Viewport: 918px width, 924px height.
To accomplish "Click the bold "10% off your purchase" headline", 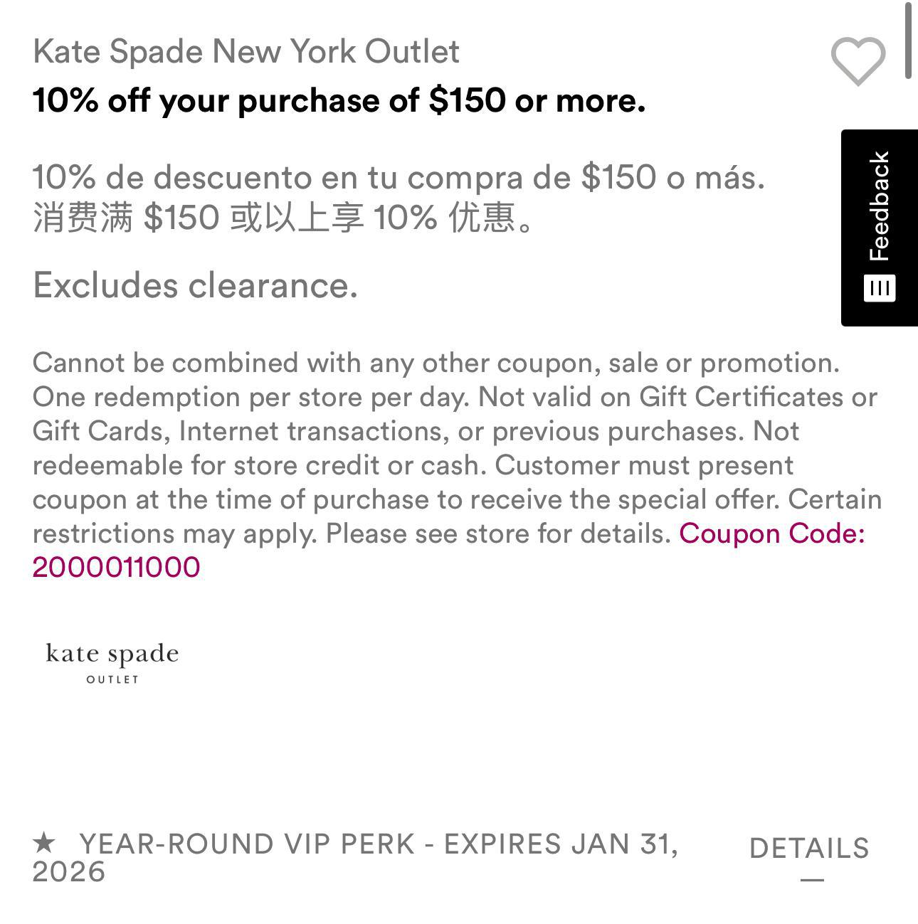I will [339, 100].
